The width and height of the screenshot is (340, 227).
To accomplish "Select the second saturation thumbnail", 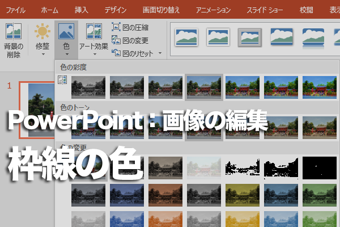I will pyautogui.click(x=127, y=87).
